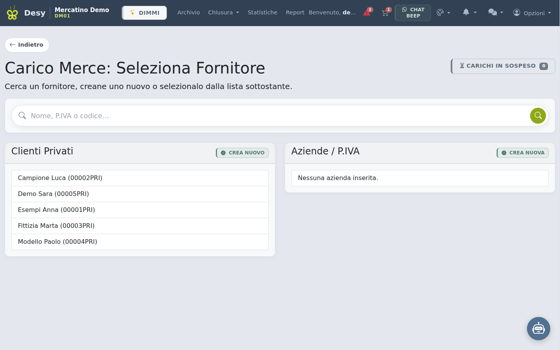Select supplier Modello Paolo (00004PRI)

(140, 242)
